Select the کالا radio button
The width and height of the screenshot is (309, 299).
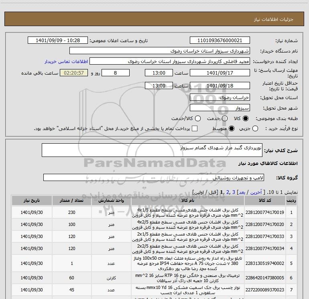(246, 118)
